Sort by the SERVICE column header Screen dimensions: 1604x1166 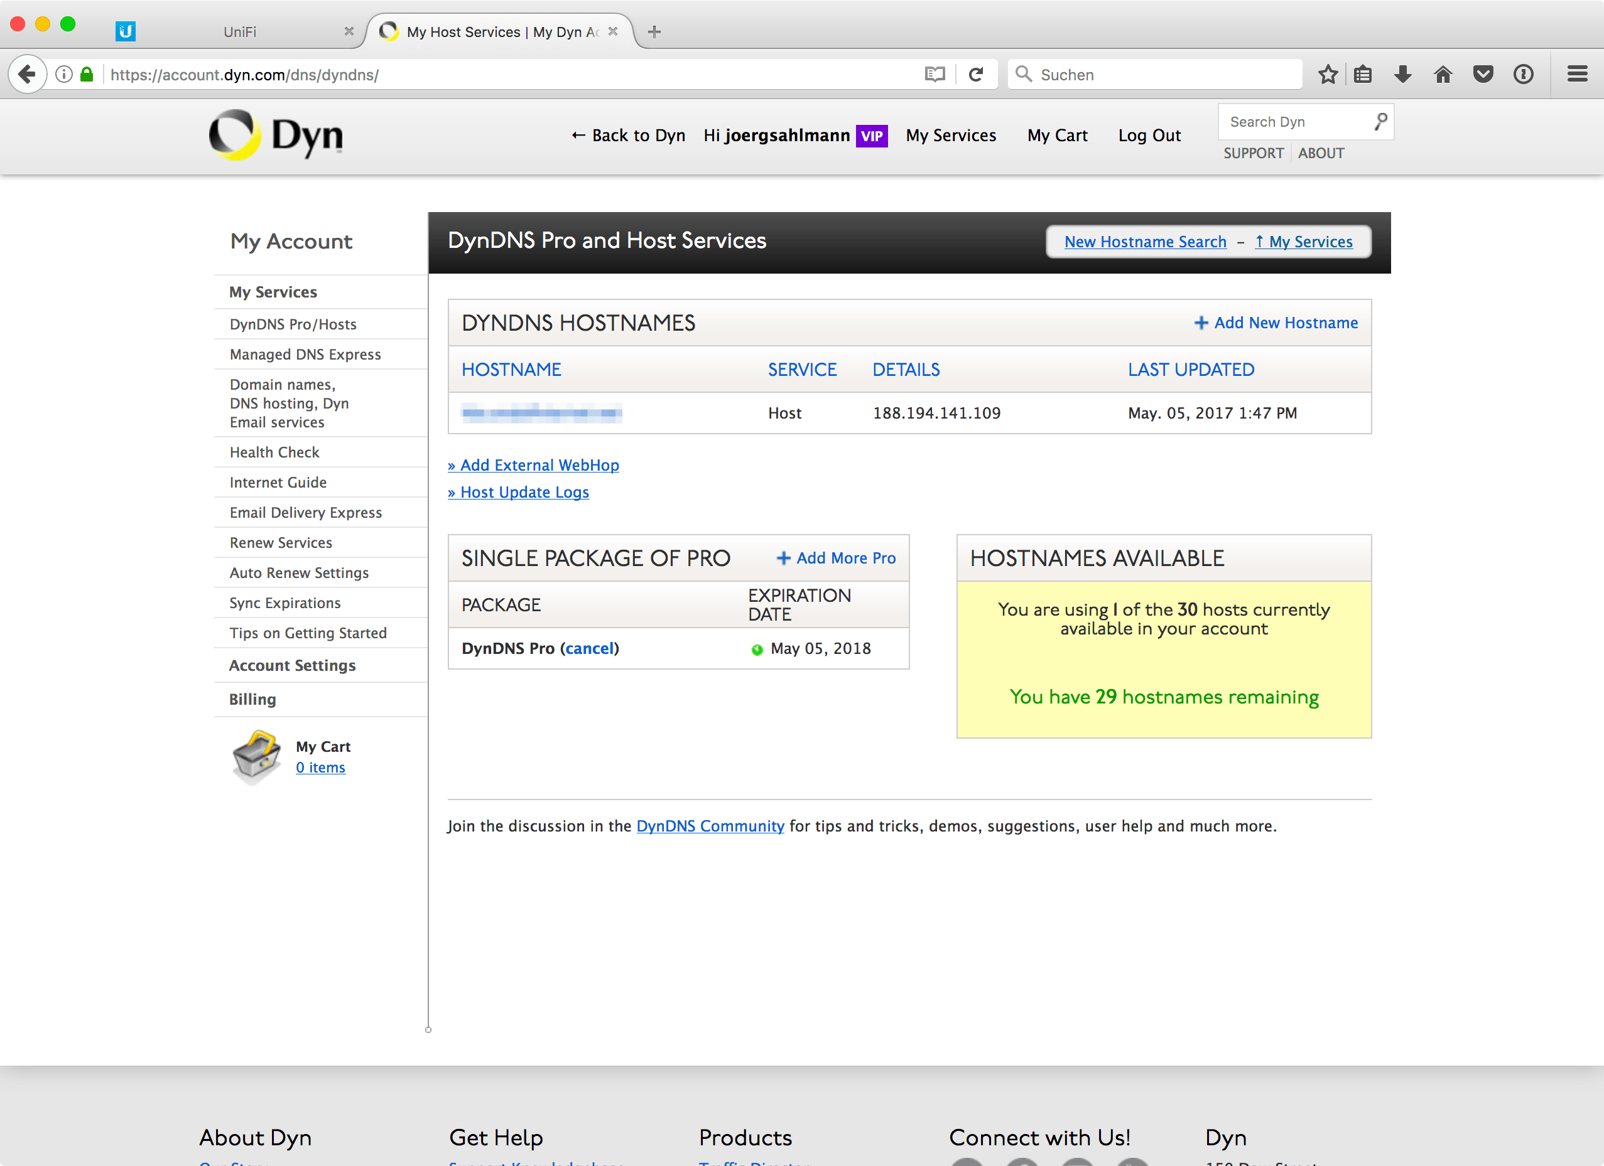click(802, 370)
